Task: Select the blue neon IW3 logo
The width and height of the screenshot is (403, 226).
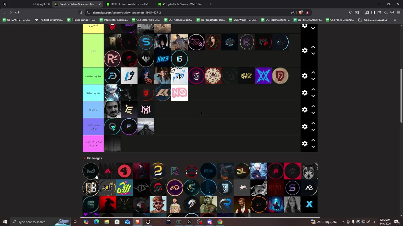Action: point(162,59)
